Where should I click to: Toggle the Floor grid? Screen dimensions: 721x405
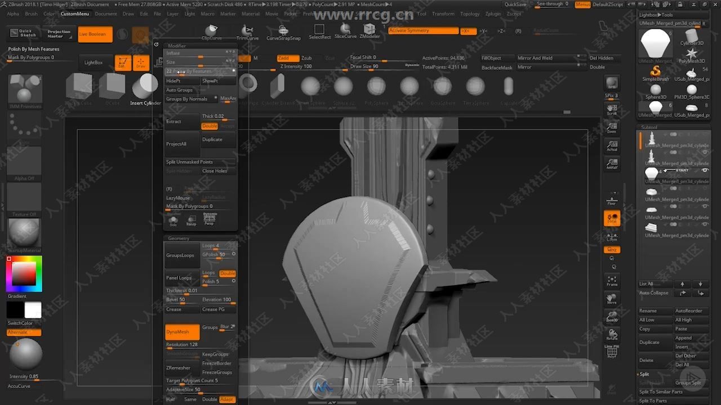pyautogui.click(x=612, y=200)
